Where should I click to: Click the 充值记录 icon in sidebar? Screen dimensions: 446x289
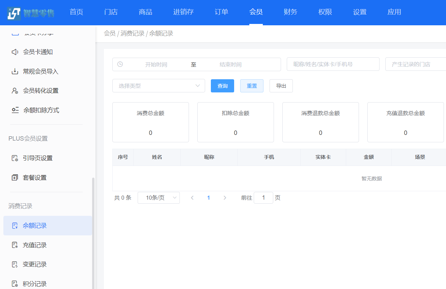point(15,245)
